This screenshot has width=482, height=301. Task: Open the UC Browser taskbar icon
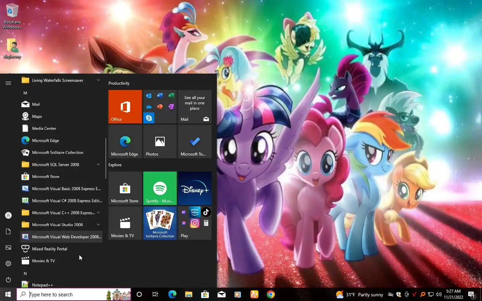click(x=254, y=294)
